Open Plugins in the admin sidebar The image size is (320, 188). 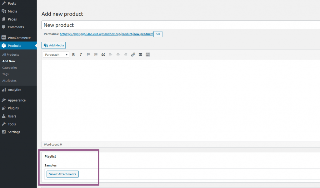pos(13,108)
